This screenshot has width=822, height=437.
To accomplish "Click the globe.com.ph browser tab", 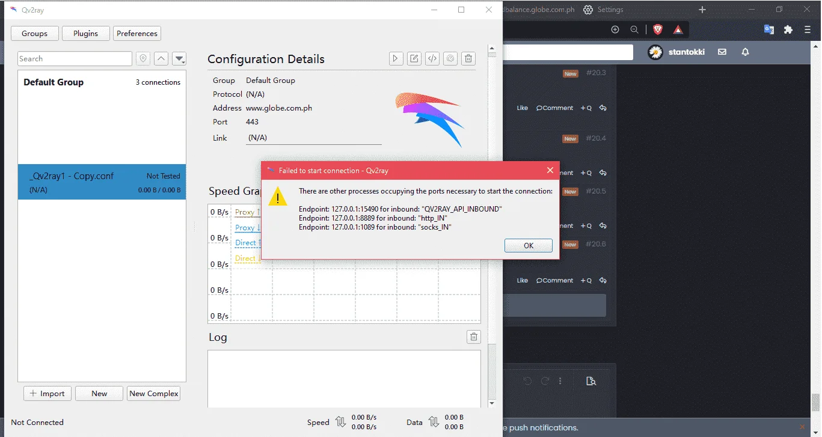I will 539,10.
